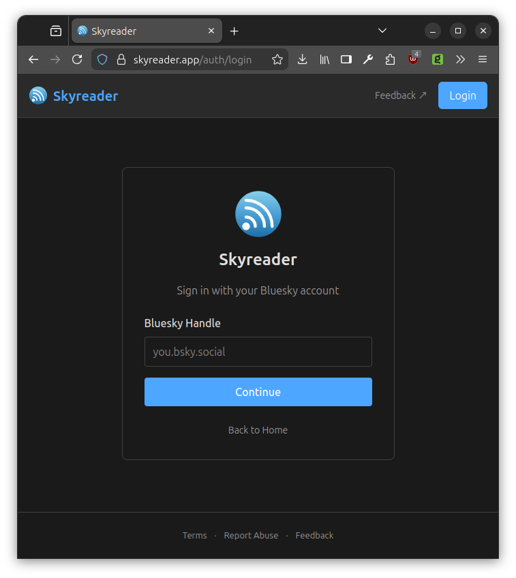Viewport: 516px width, 578px height.
Task: Open developer tools wrench icon
Action: pos(368,59)
